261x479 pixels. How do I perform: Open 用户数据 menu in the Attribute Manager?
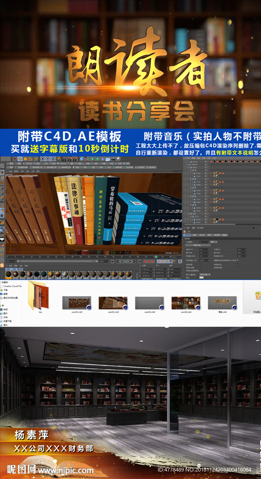[200, 228]
